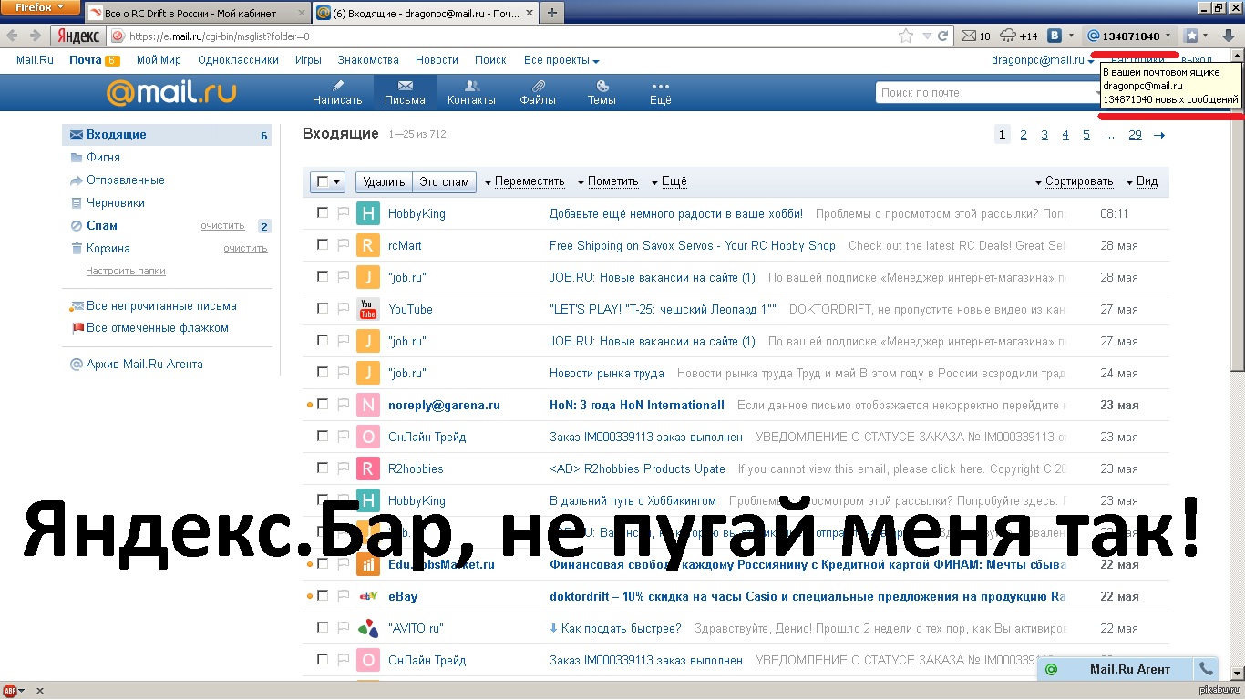
Task: Click the Это спам button
Action: (x=444, y=181)
